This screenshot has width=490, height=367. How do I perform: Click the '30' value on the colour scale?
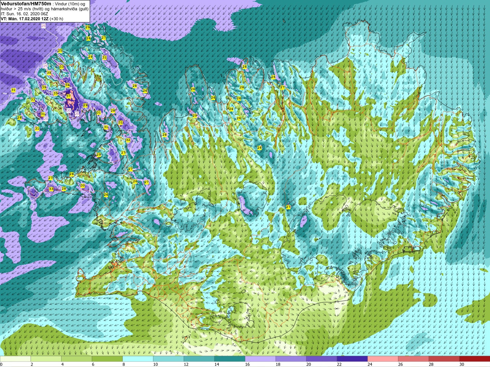tap(462, 364)
